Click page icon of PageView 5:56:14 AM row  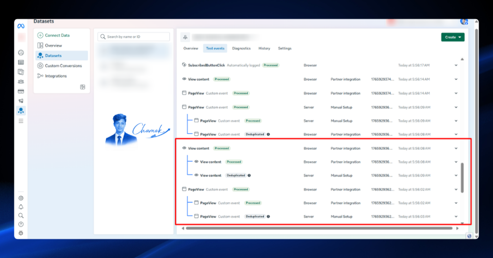(x=184, y=93)
